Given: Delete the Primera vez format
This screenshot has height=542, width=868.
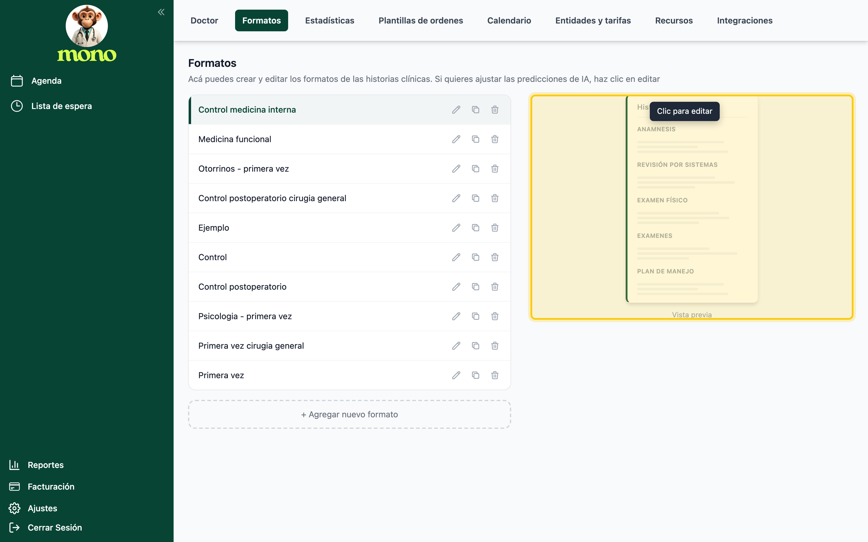Looking at the screenshot, I should [x=495, y=375].
